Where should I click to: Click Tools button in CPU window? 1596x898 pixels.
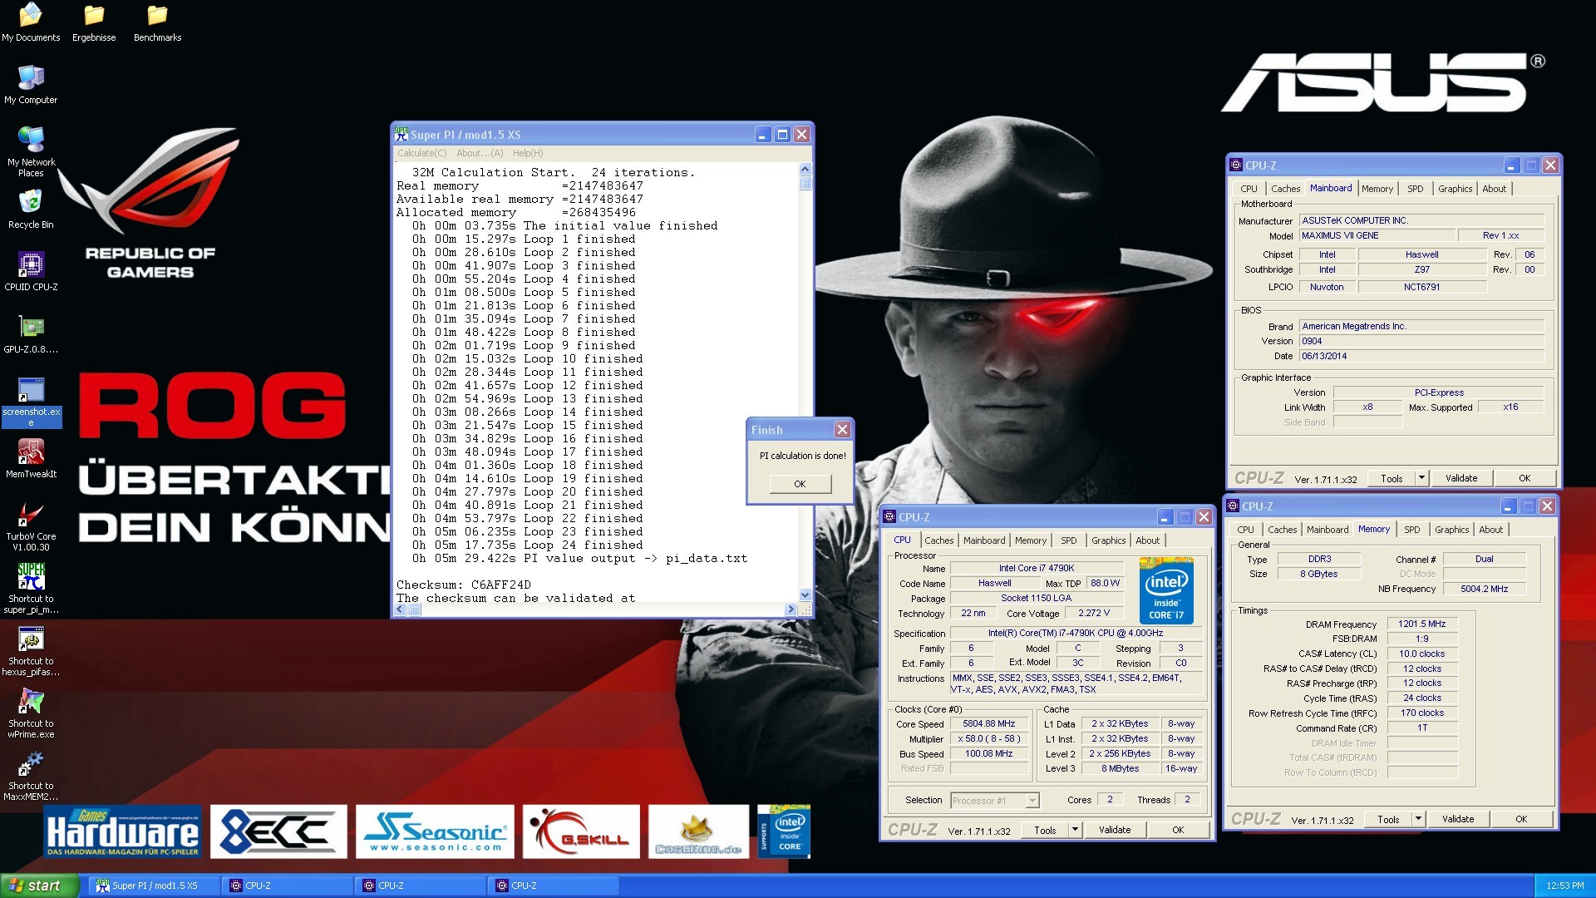(x=1045, y=830)
